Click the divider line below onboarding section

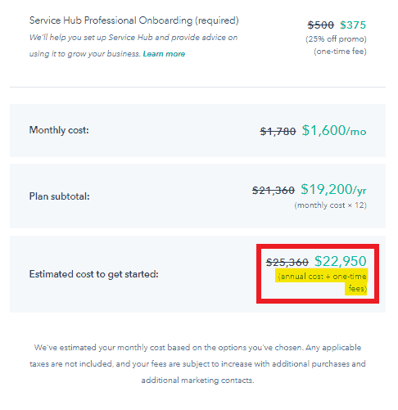click(x=197, y=88)
